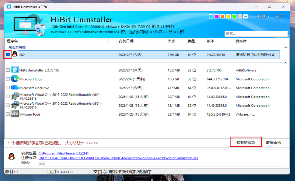This screenshot has height=181, width=295.
Task: Click the 搜索... search field
Action: (256, 34)
